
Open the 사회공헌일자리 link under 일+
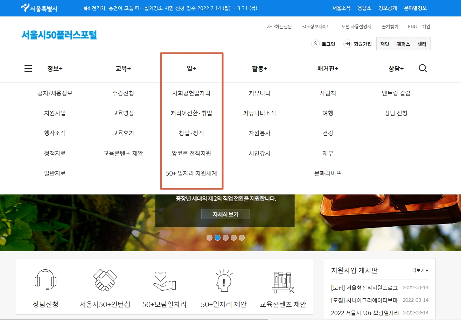point(191,93)
